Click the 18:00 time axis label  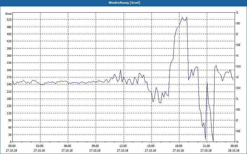(x=179, y=146)
